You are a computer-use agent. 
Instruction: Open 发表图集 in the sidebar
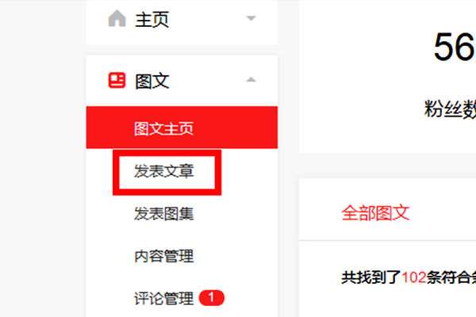point(164,213)
